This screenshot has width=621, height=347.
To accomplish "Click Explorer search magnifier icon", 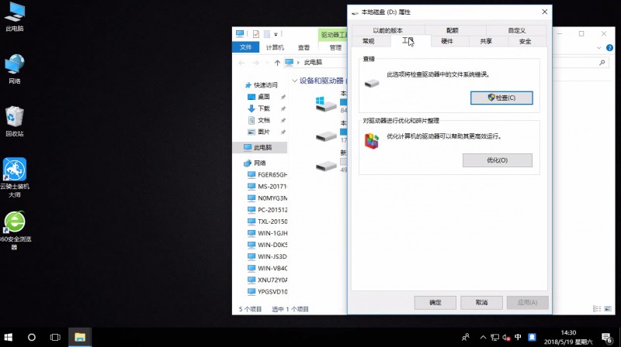I will [x=602, y=63].
